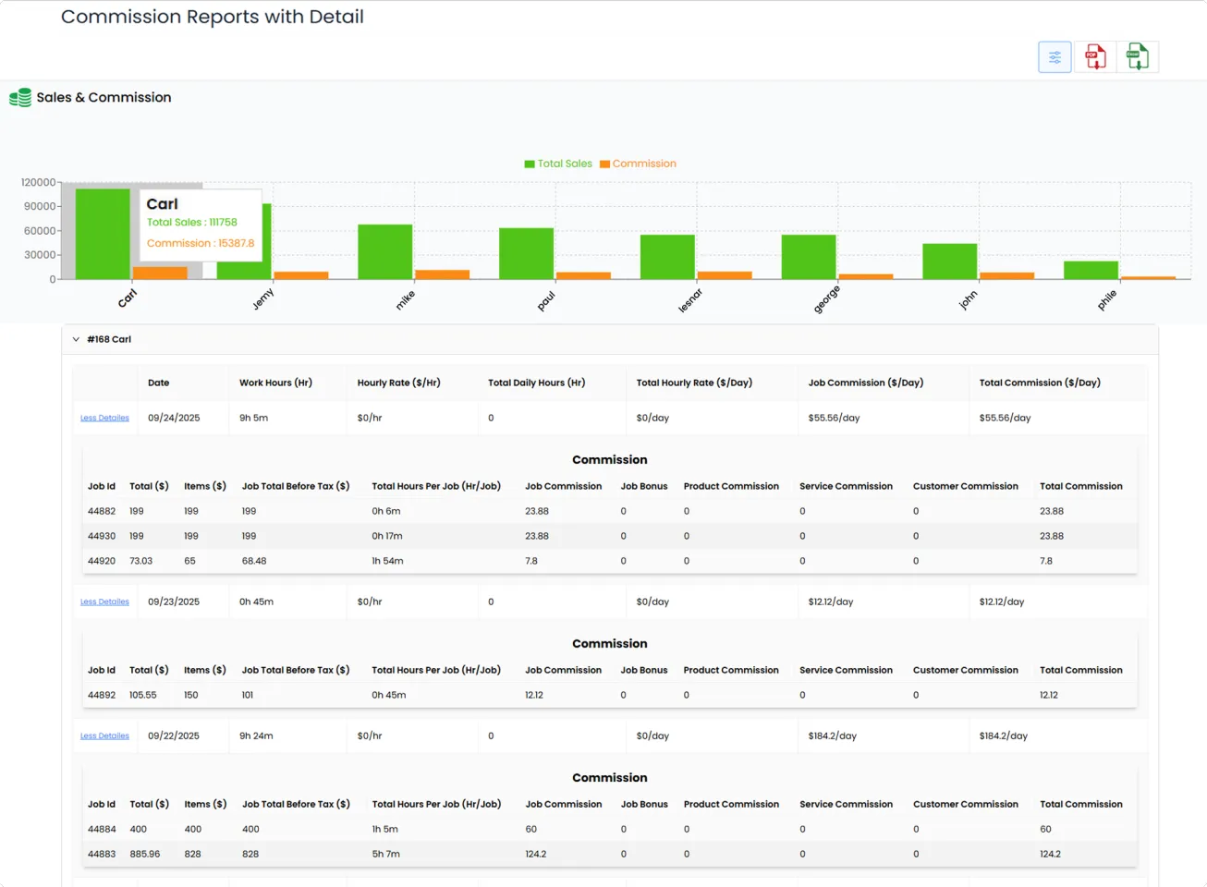Click the Sales & Commission coins icon
The width and height of the screenshot is (1207, 887).
(x=20, y=97)
